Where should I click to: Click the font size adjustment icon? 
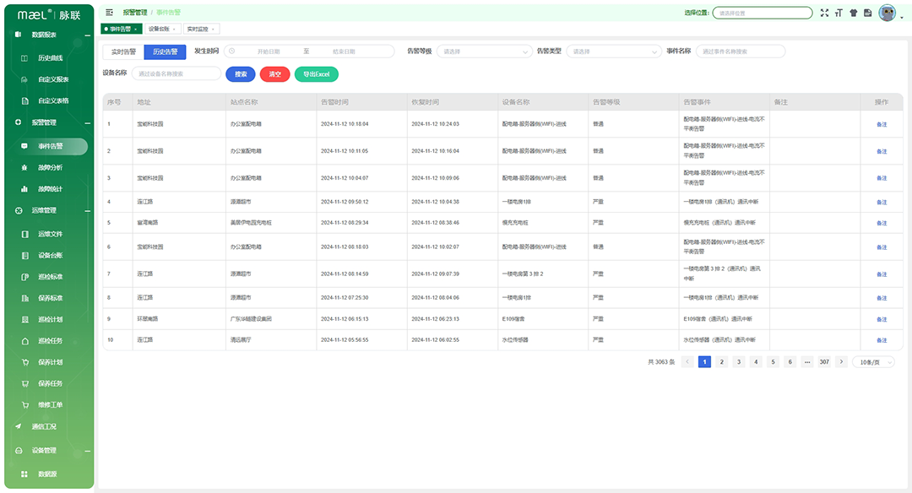839,13
